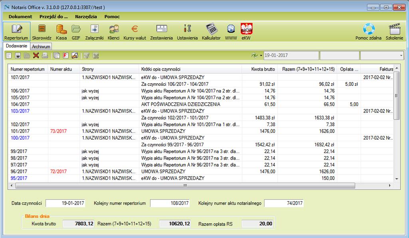This screenshot has width=409, height=238.
Task: Click the red X delete toolbar icon
Action: 36,55
